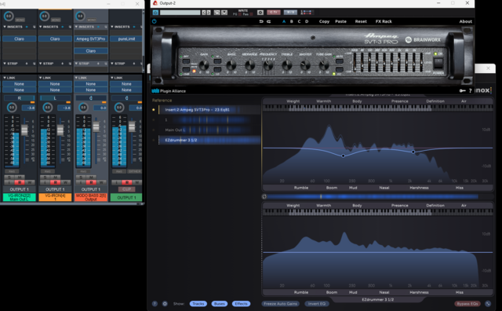502x311 pixels.
Task: Move the VG-IRON2[2] channel volume fader
Action: (24, 130)
